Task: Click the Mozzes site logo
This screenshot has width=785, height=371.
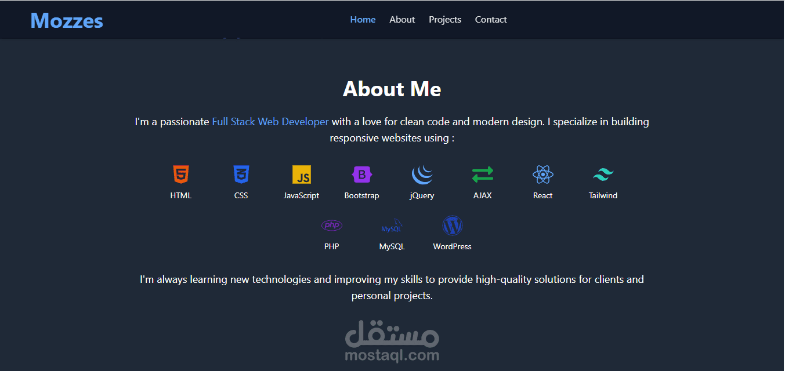Action: (x=67, y=21)
